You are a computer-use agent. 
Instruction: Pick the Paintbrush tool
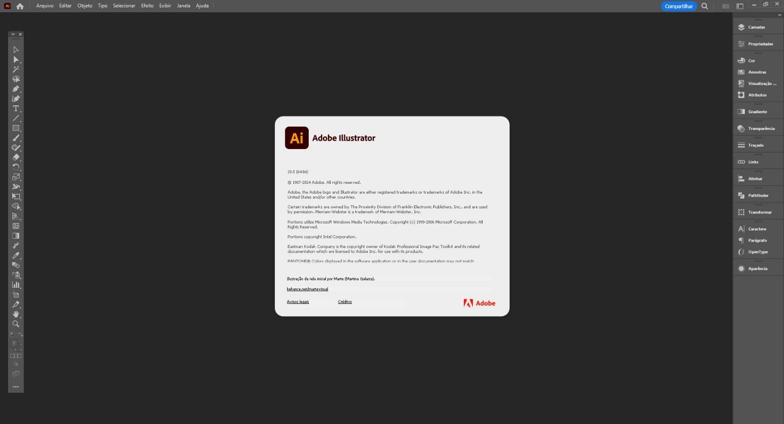coord(16,138)
